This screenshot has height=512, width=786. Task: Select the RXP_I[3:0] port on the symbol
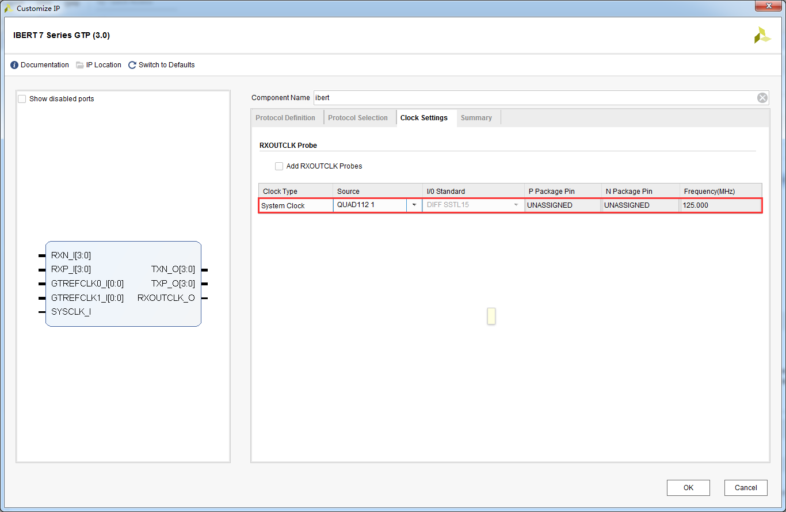click(71, 269)
